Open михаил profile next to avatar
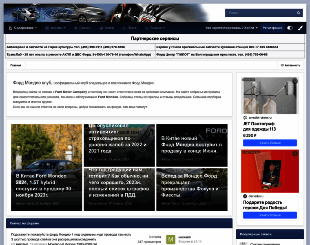 tap(184, 237)
